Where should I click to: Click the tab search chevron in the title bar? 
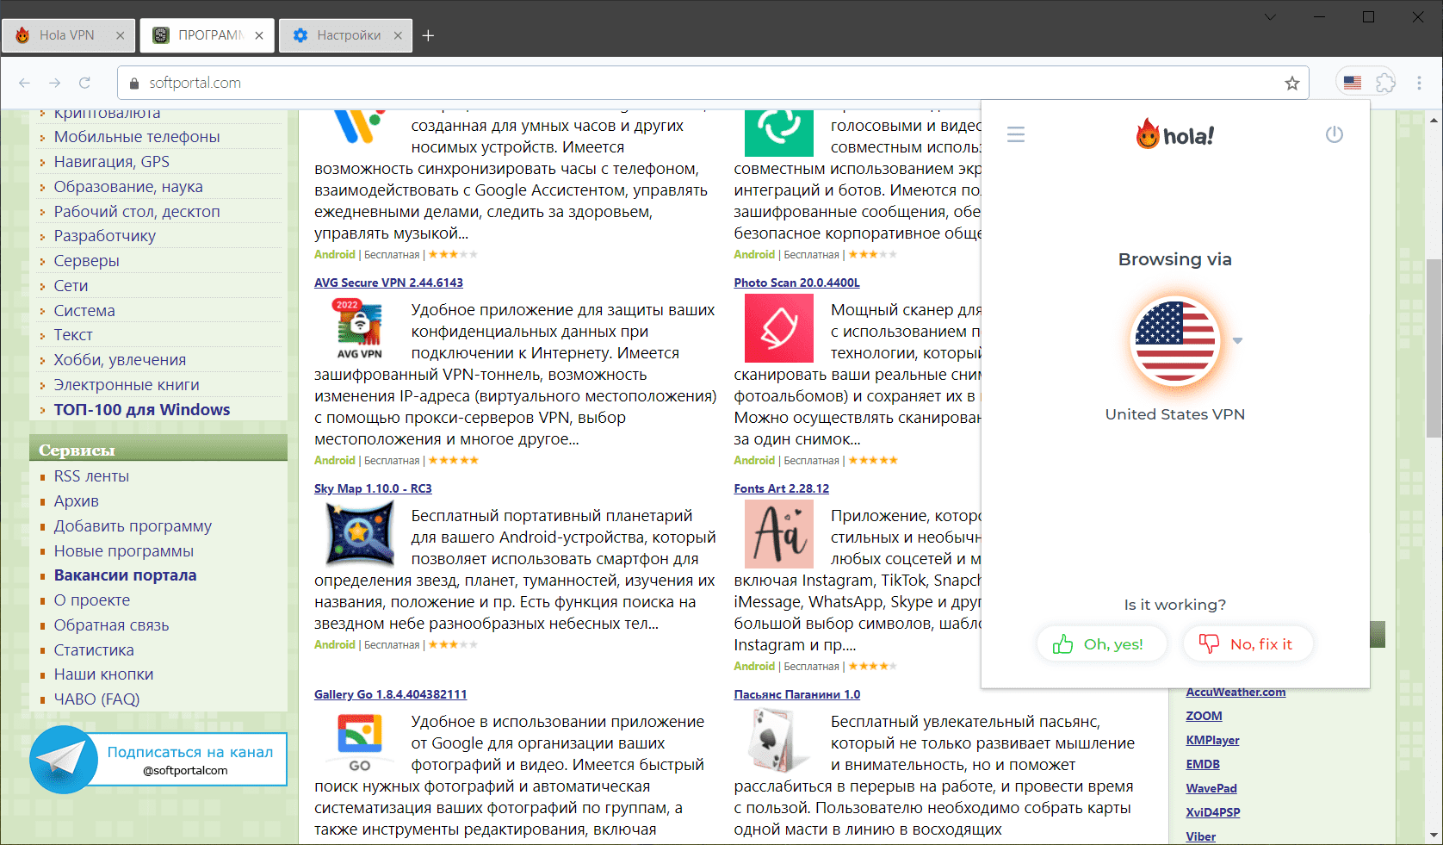pos(1270,17)
